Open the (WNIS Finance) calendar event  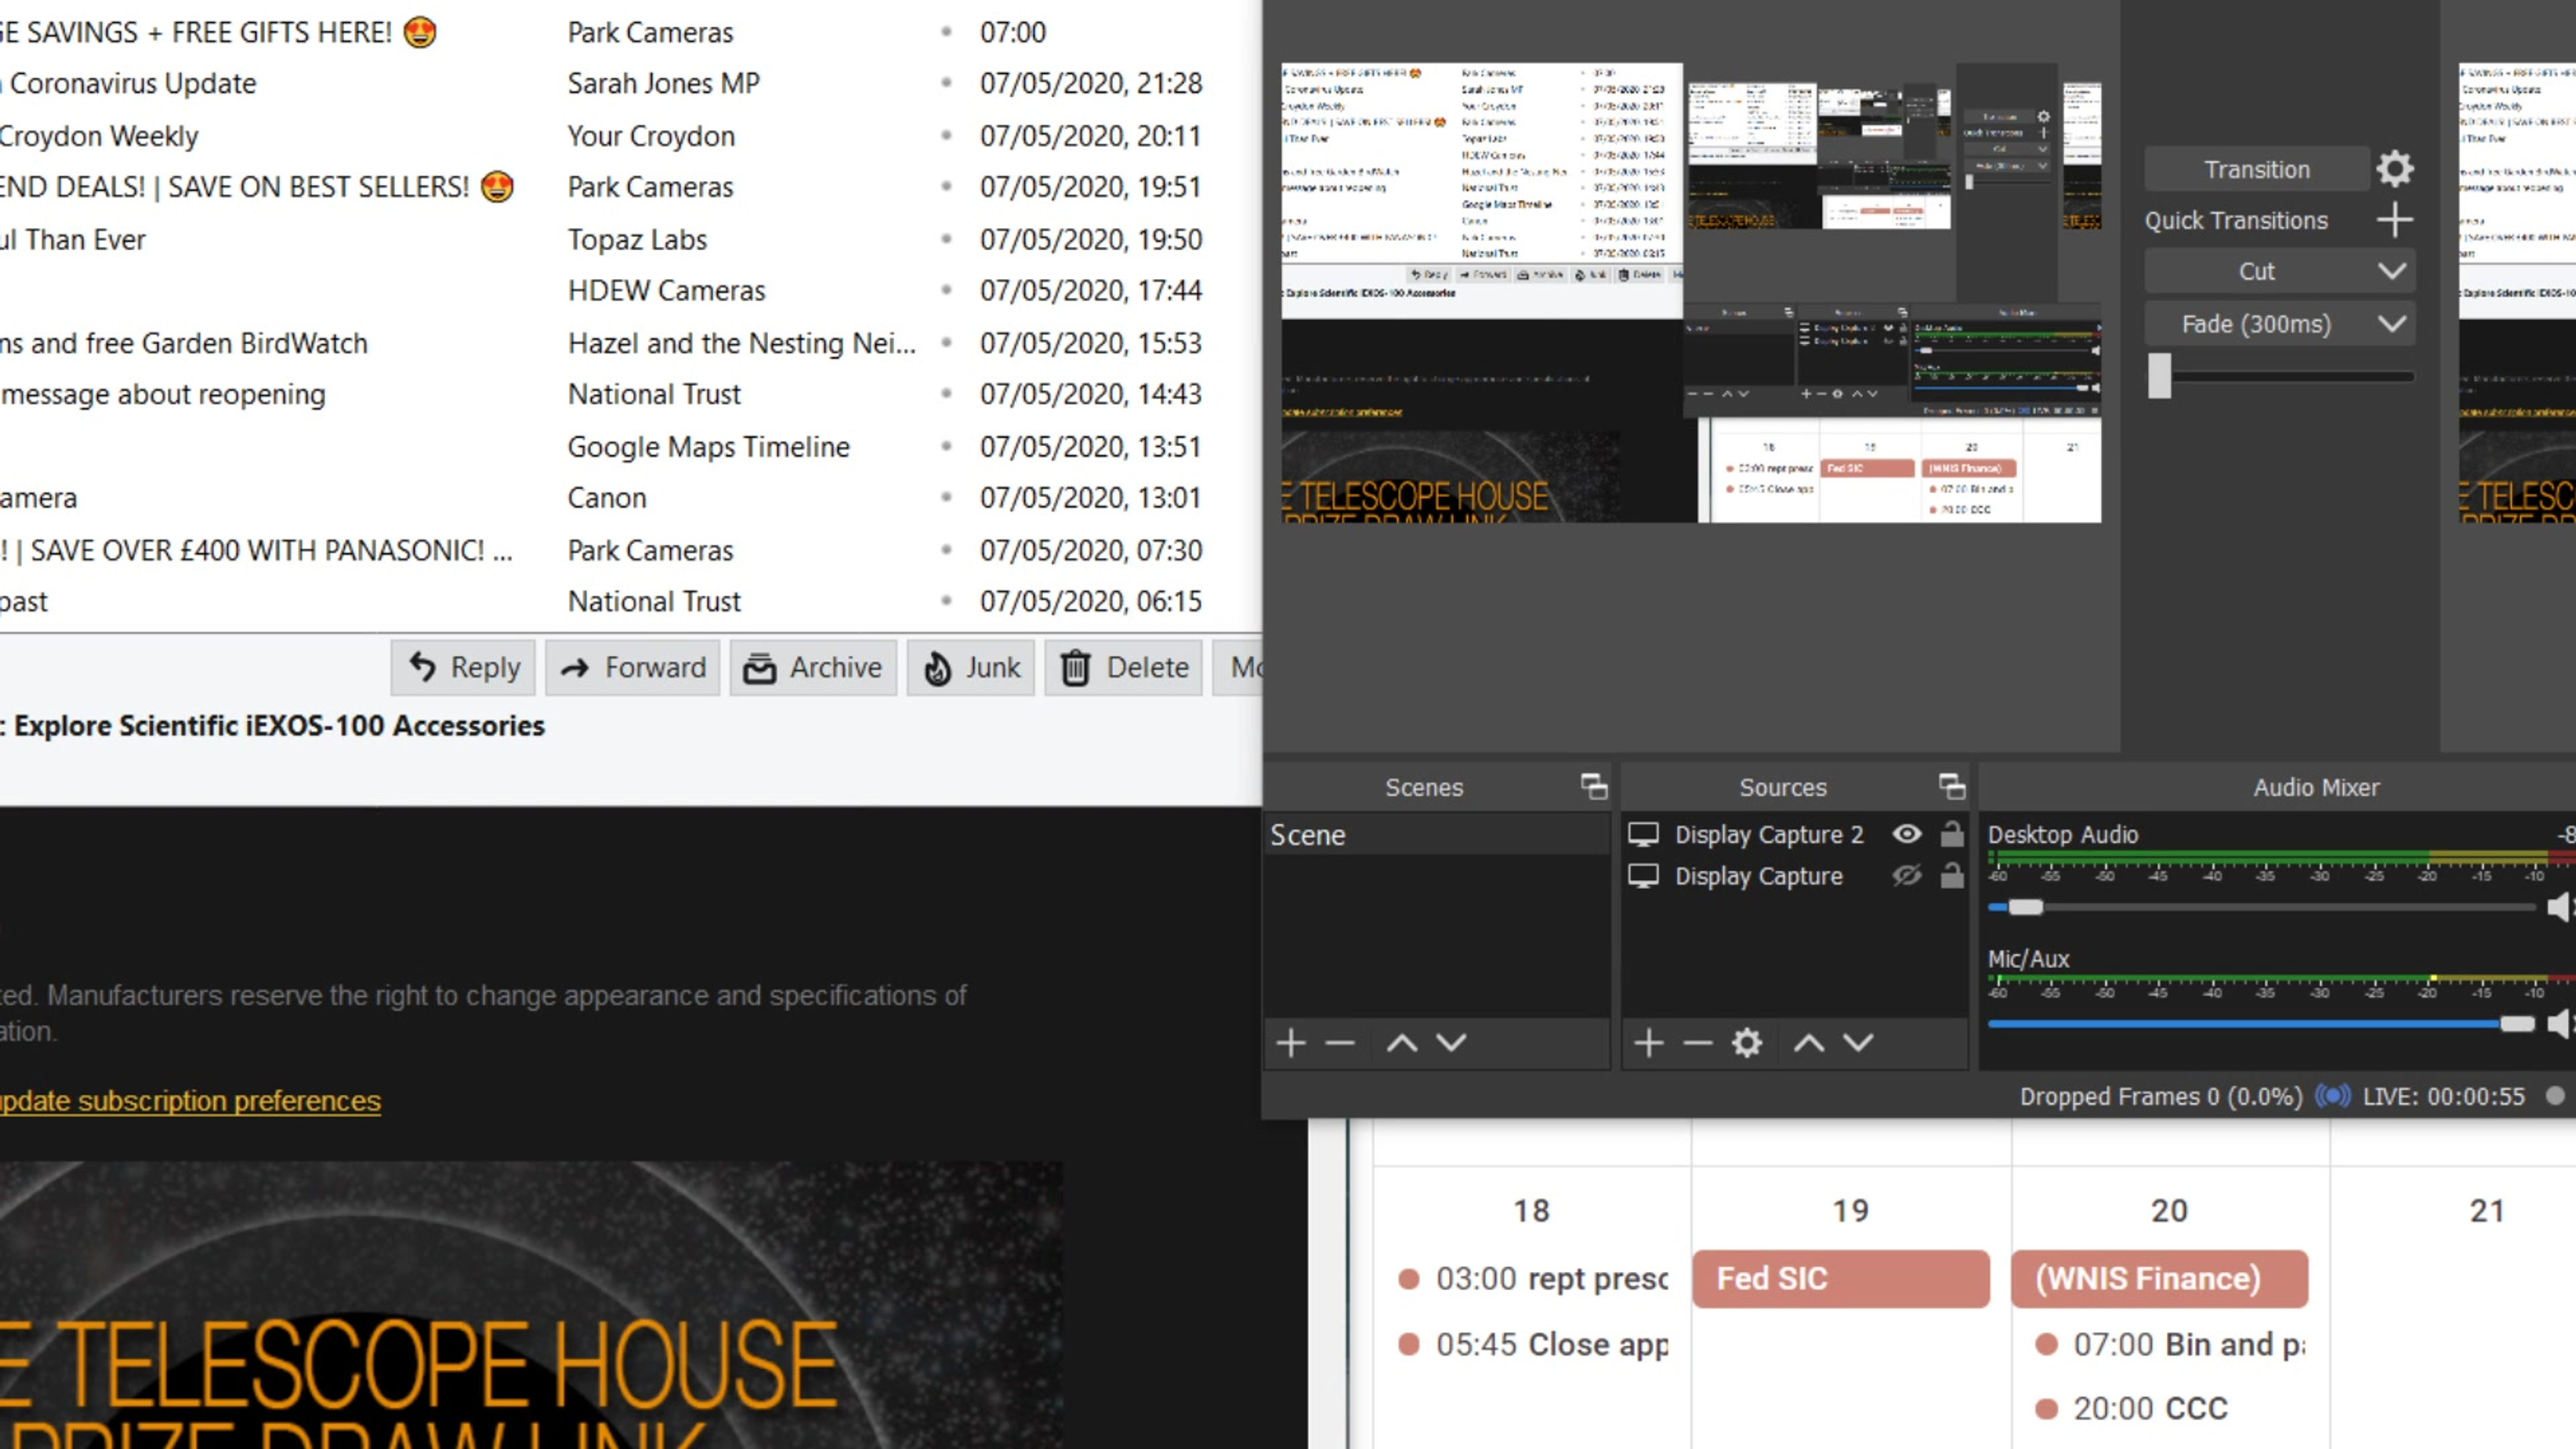tap(2160, 1278)
